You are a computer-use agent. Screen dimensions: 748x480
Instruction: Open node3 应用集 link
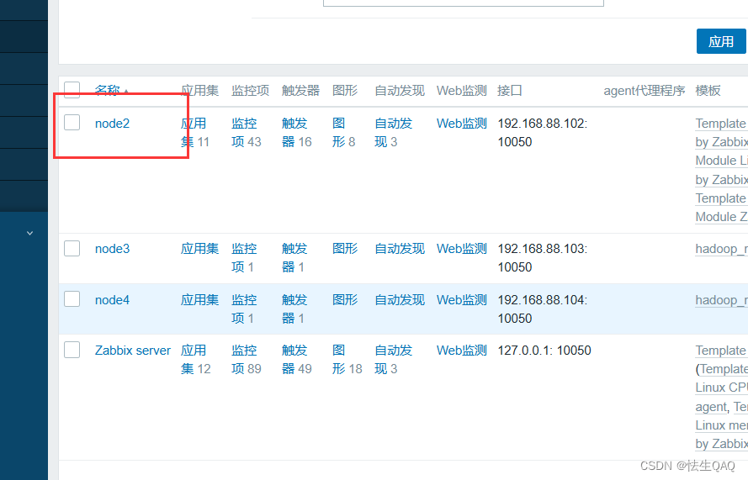(199, 249)
